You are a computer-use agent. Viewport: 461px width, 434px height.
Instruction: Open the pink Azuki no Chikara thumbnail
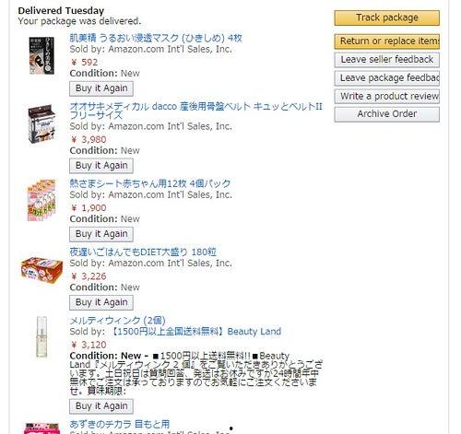click(41, 428)
